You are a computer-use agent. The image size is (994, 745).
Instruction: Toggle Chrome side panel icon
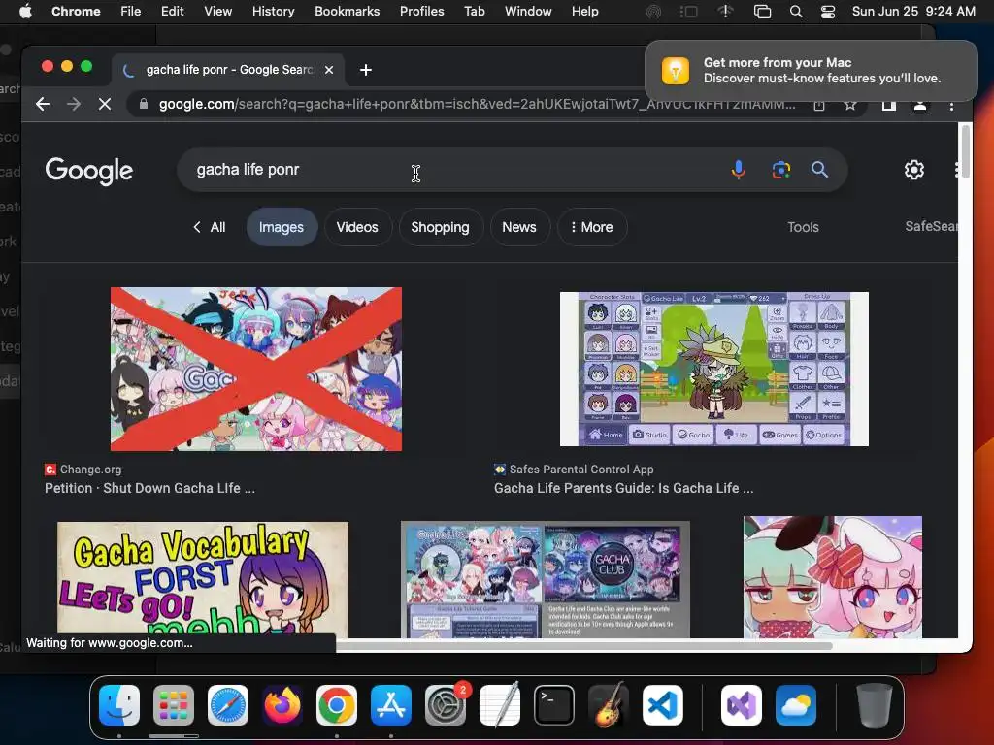pos(889,105)
